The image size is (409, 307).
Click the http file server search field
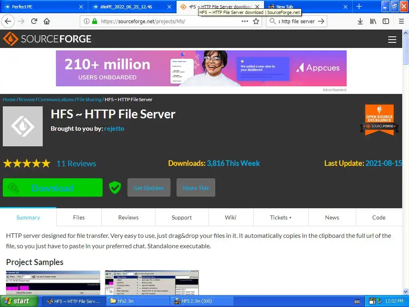(297, 21)
